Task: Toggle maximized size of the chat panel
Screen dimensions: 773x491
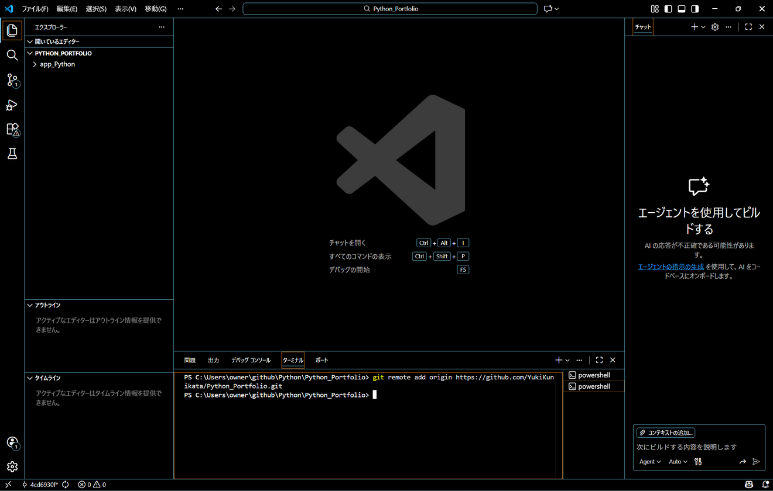Action: click(x=748, y=27)
